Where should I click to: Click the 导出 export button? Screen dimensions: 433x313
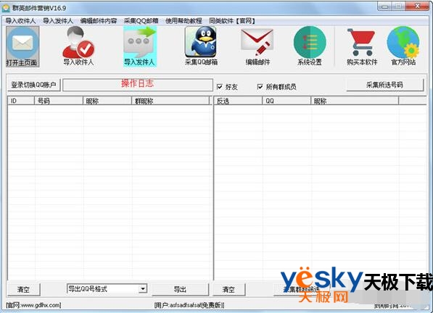pos(180,289)
